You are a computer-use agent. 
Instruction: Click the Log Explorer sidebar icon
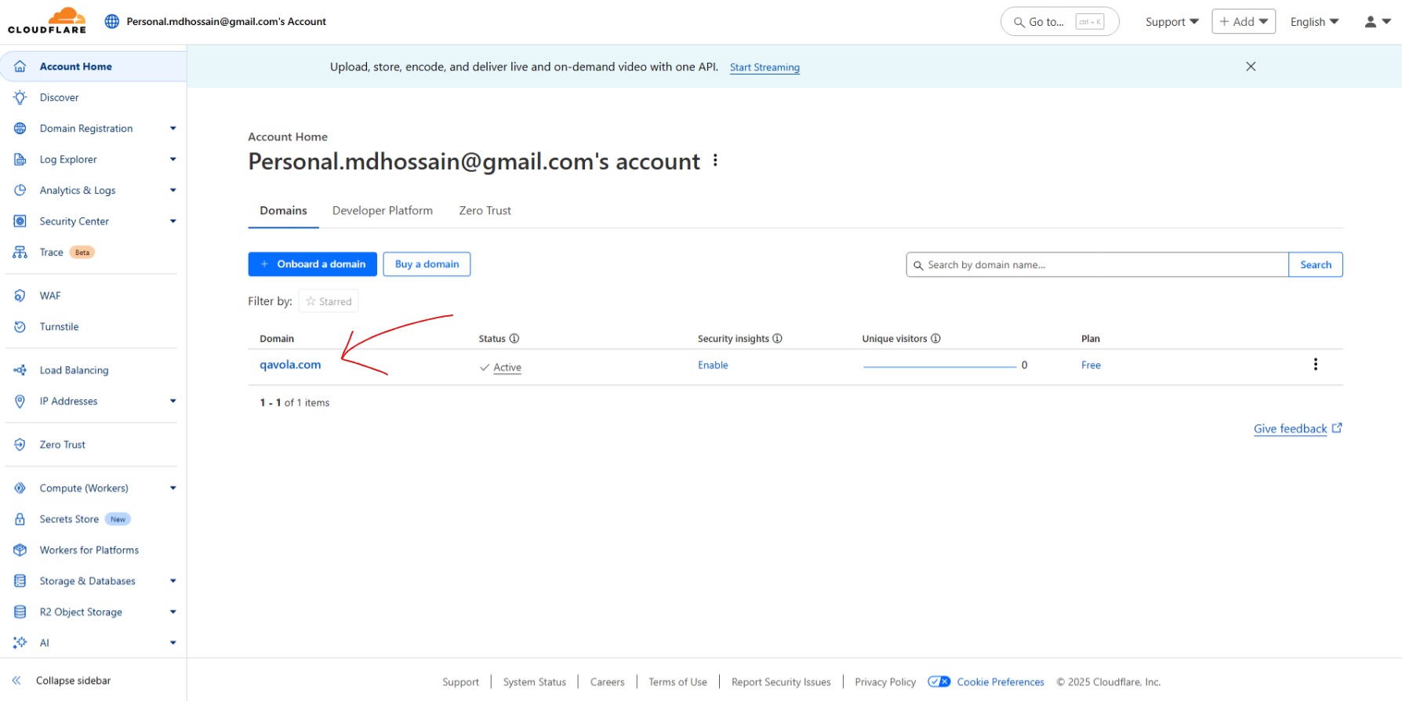pyautogui.click(x=20, y=159)
